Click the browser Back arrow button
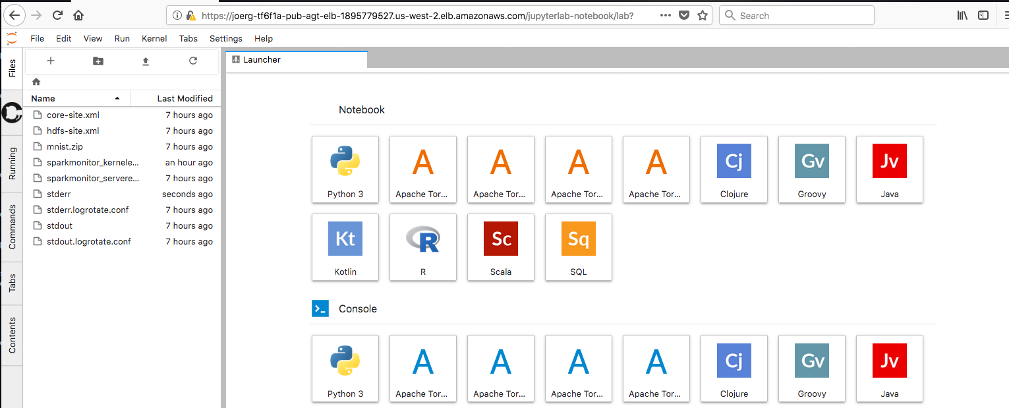Image resolution: width=1009 pixels, height=408 pixels. pos(14,15)
